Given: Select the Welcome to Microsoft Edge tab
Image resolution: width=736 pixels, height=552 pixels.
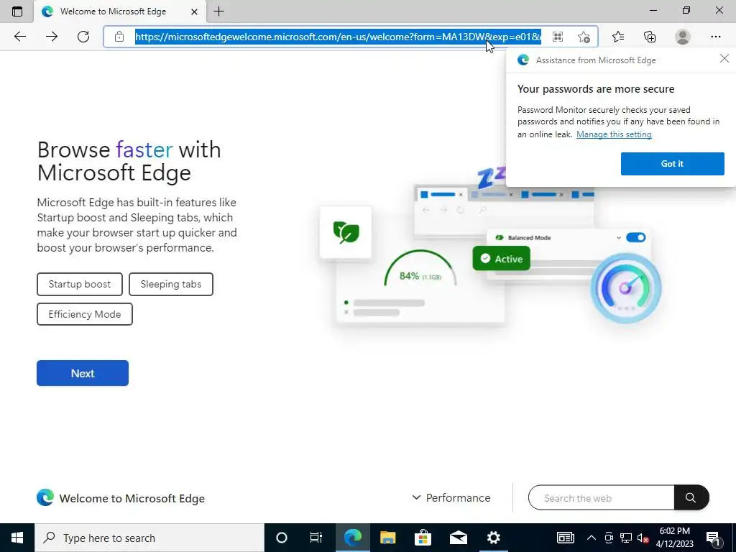Looking at the screenshot, I should (120, 11).
